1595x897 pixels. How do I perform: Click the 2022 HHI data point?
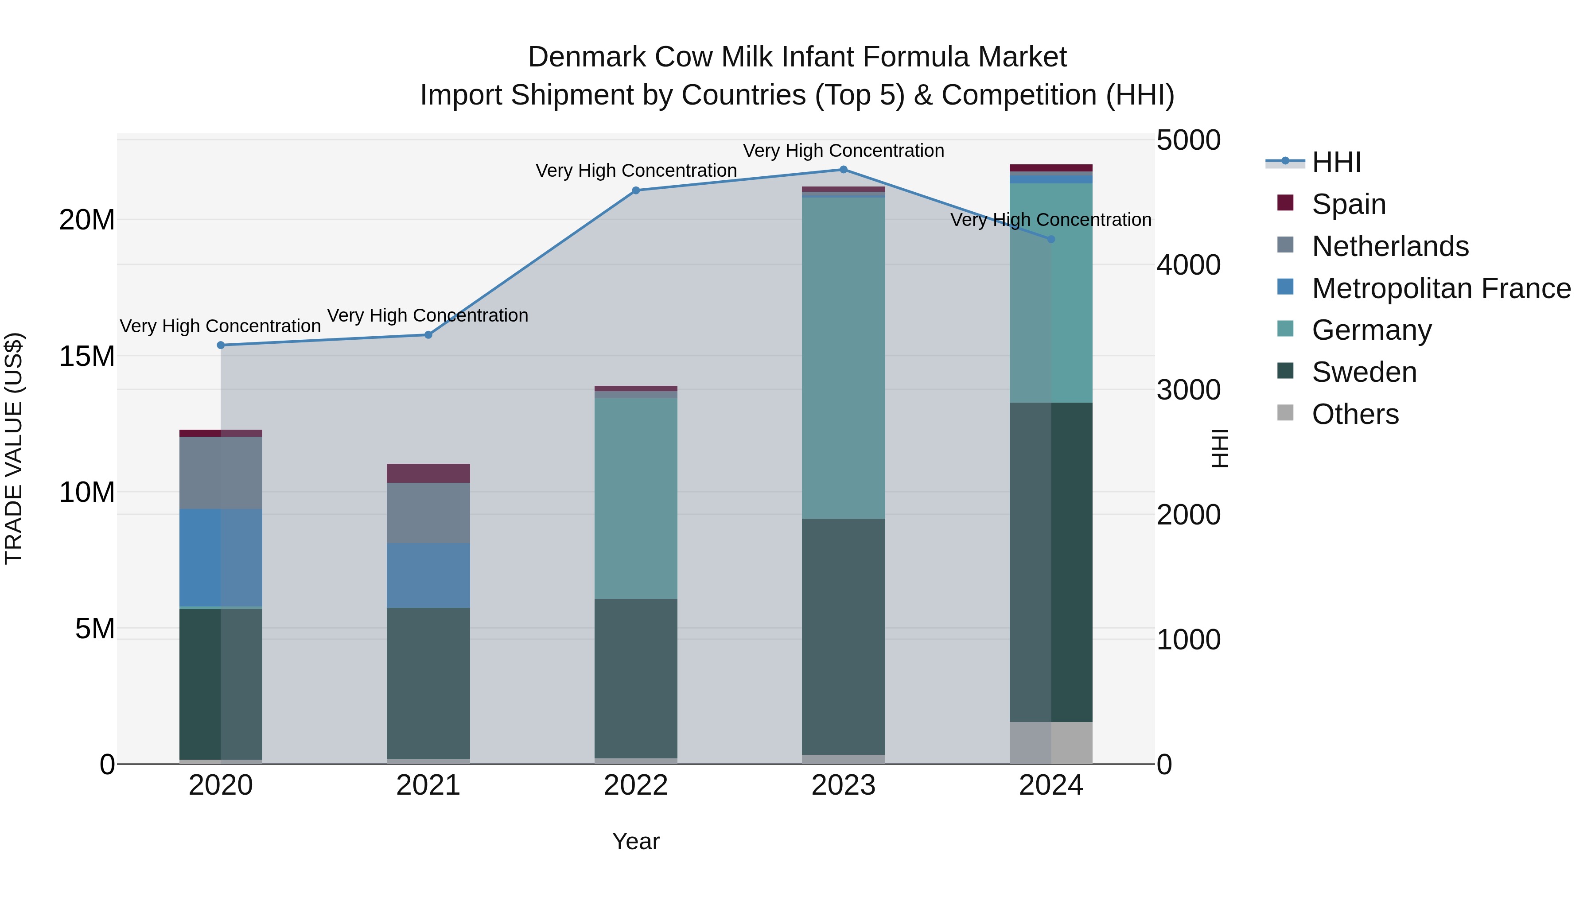tap(636, 190)
